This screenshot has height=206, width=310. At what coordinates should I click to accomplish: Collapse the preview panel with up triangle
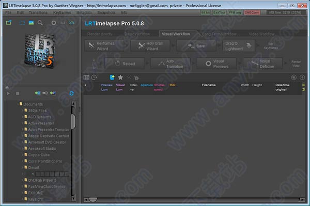click(7, 87)
